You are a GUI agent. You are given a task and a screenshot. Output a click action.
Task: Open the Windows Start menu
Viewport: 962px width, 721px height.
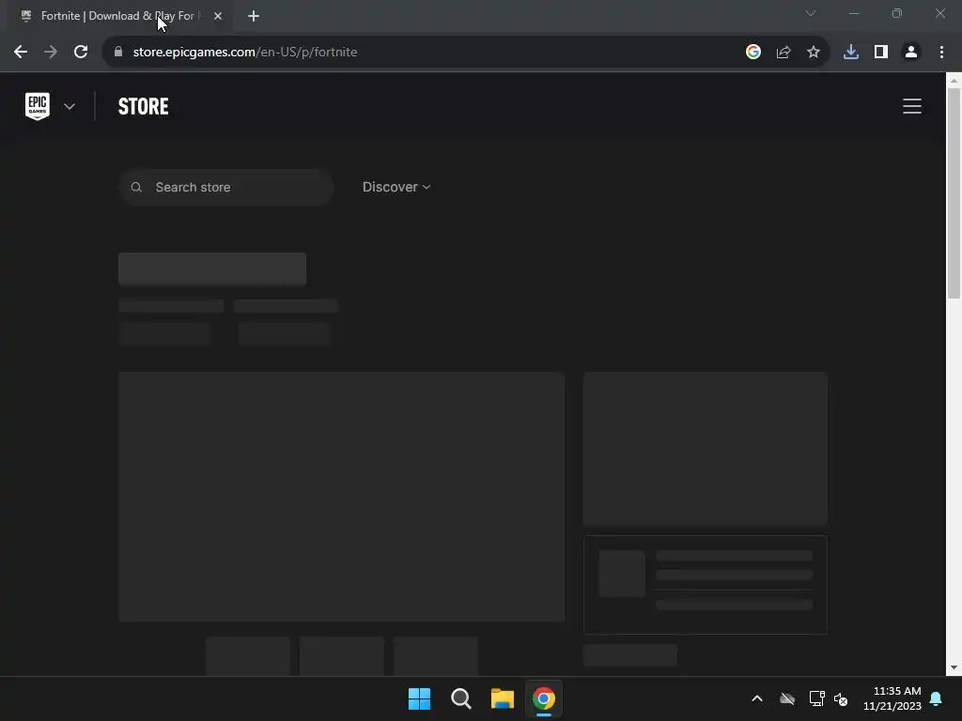point(419,698)
